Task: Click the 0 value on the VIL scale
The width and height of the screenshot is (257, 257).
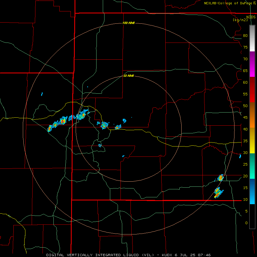Action: [246, 223]
